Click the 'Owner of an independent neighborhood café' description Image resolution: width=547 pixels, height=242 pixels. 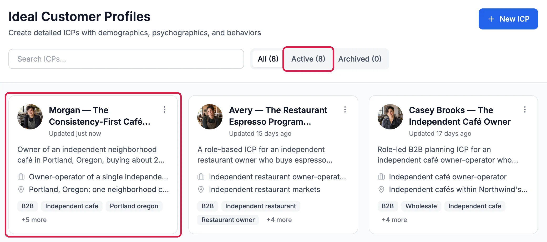(91, 155)
